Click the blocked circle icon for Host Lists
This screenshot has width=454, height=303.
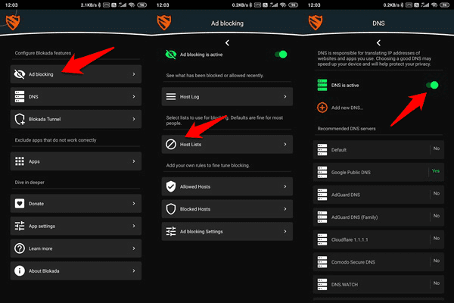(171, 144)
